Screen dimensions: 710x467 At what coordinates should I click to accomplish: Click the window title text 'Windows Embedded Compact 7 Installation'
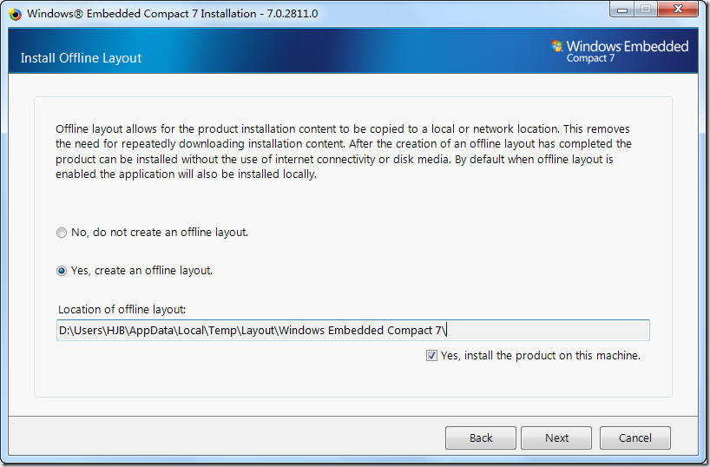(141, 14)
